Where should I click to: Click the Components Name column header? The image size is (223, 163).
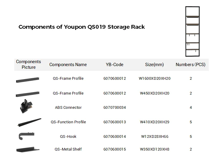pos(68,65)
